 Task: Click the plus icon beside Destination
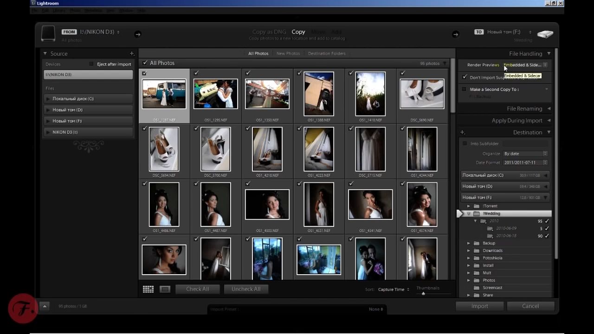462,133
